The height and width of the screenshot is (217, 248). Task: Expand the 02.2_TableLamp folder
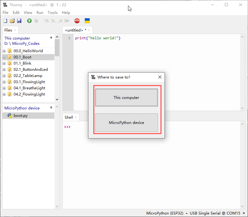(4, 76)
